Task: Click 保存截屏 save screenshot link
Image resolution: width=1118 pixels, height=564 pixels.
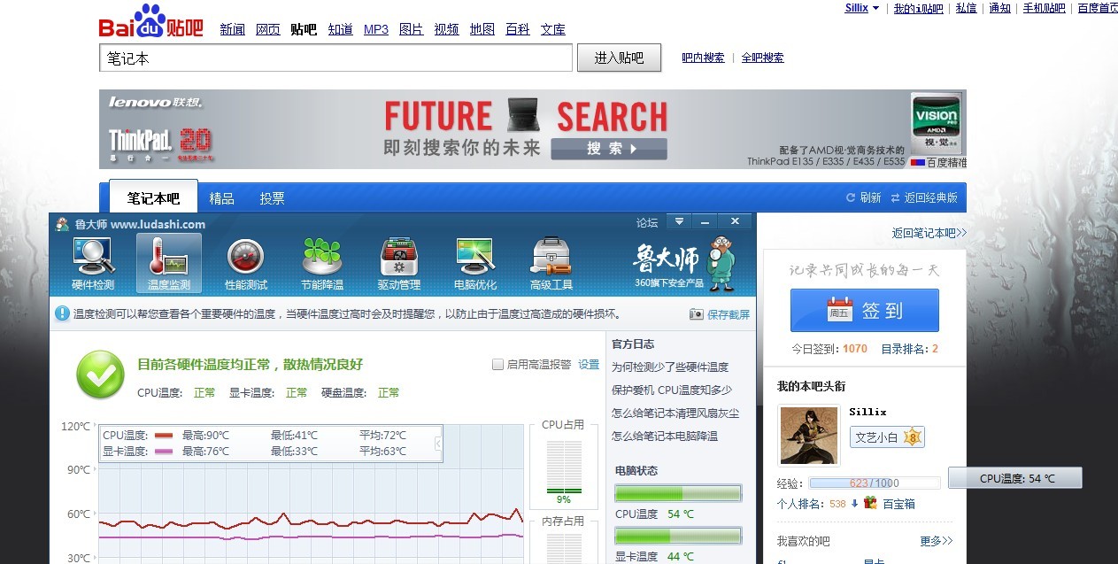Action: (x=729, y=314)
